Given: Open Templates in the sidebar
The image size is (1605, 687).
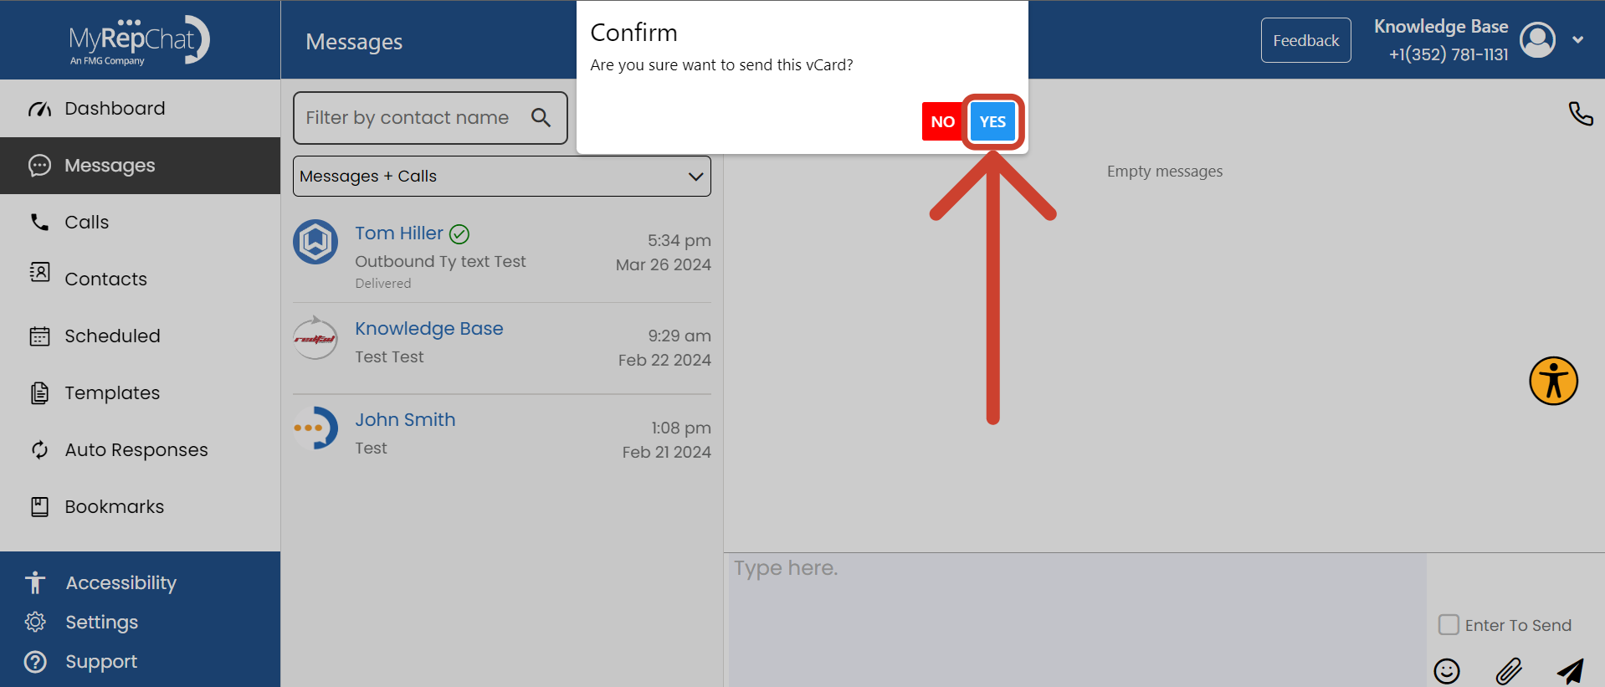Looking at the screenshot, I should point(112,393).
